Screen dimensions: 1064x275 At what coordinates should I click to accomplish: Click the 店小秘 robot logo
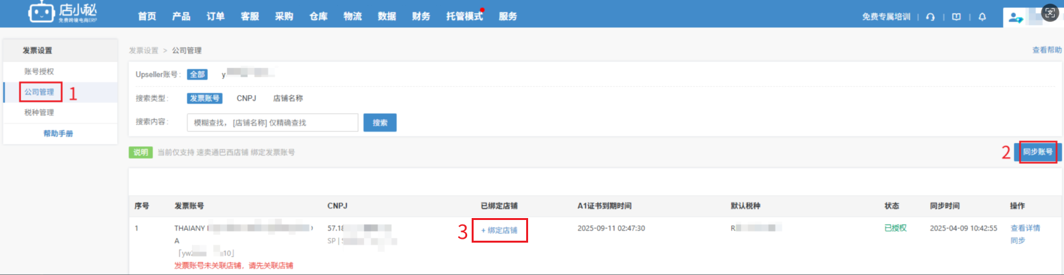(42, 12)
